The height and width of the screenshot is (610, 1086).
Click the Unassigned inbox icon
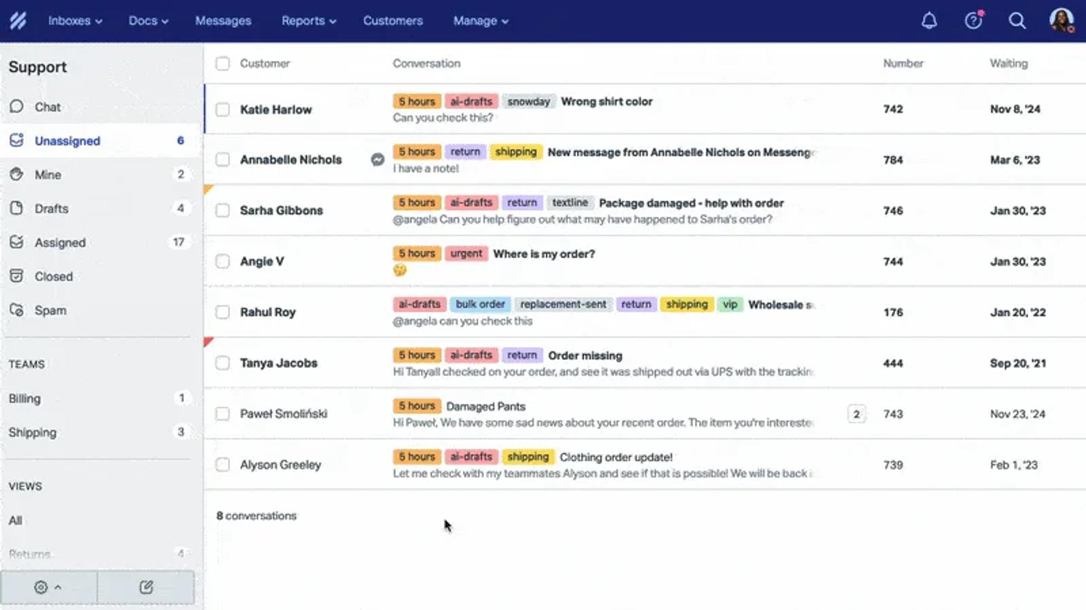click(x=16, y=140)
